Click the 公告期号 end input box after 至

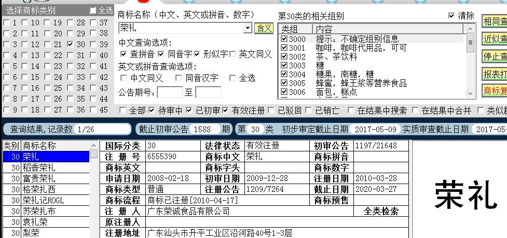click(208, 92)
